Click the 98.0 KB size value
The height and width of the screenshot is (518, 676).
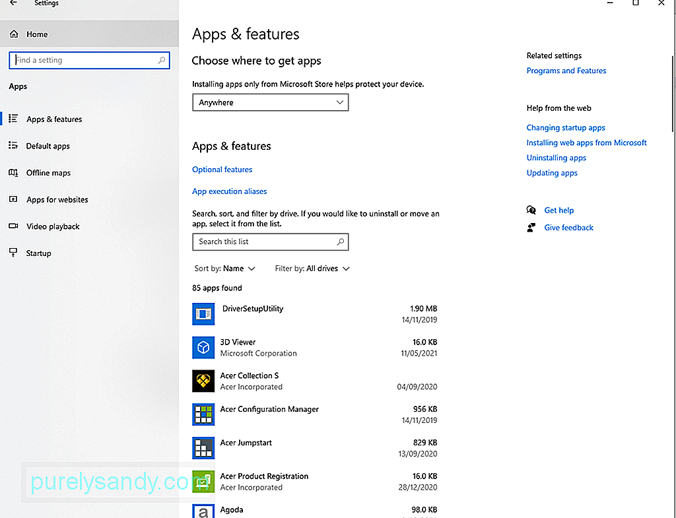424,510
